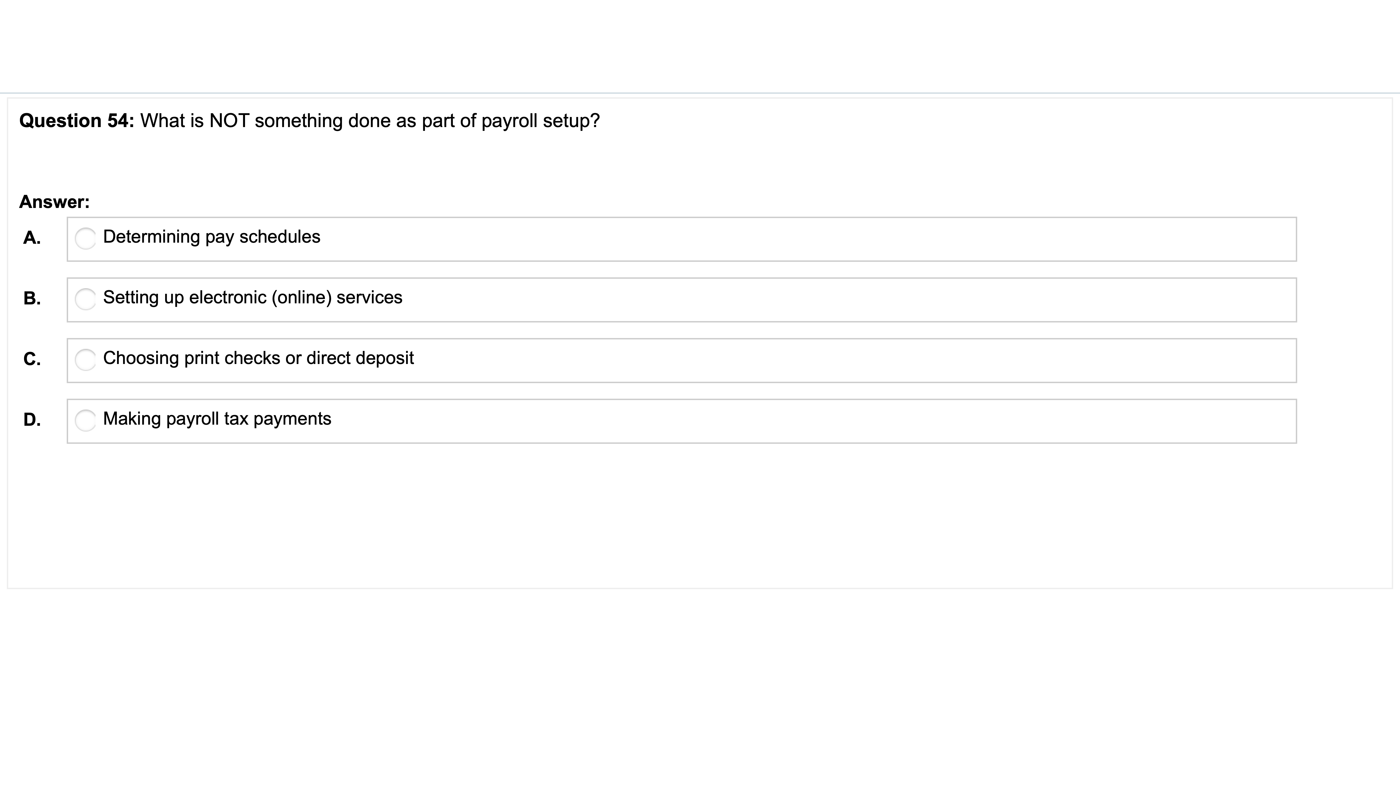Click the letter label 'B.'
1400x787 pixels.
click(x=32, y=298)
